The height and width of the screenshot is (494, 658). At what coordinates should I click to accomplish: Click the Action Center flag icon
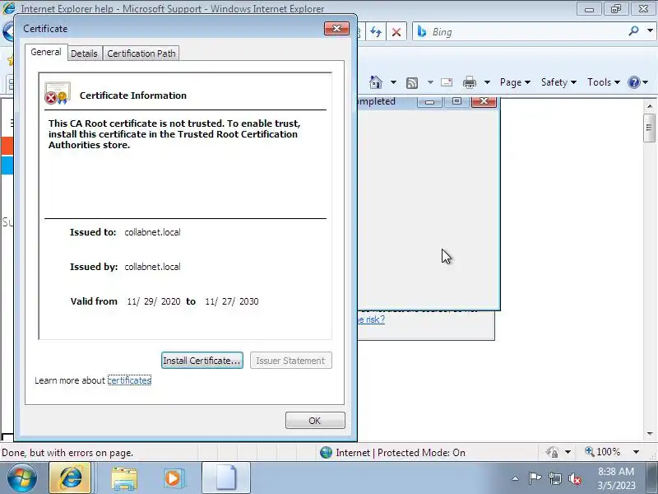[x=535, y=478]
